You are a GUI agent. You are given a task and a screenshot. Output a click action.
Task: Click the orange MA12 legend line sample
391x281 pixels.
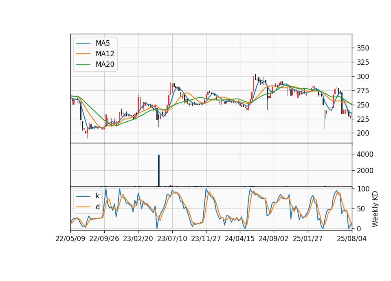tap(83, 54)
